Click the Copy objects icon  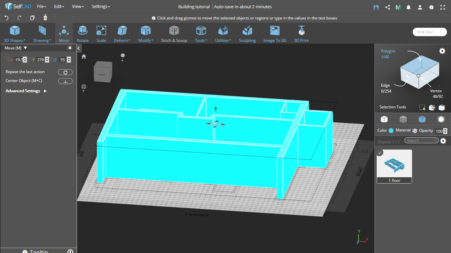coord(32,18)
